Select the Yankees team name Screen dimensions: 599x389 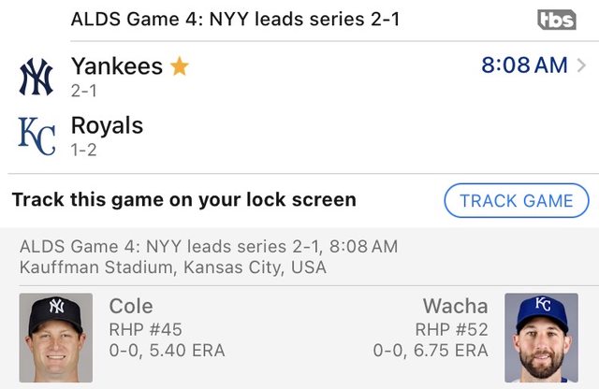(117, 66)
